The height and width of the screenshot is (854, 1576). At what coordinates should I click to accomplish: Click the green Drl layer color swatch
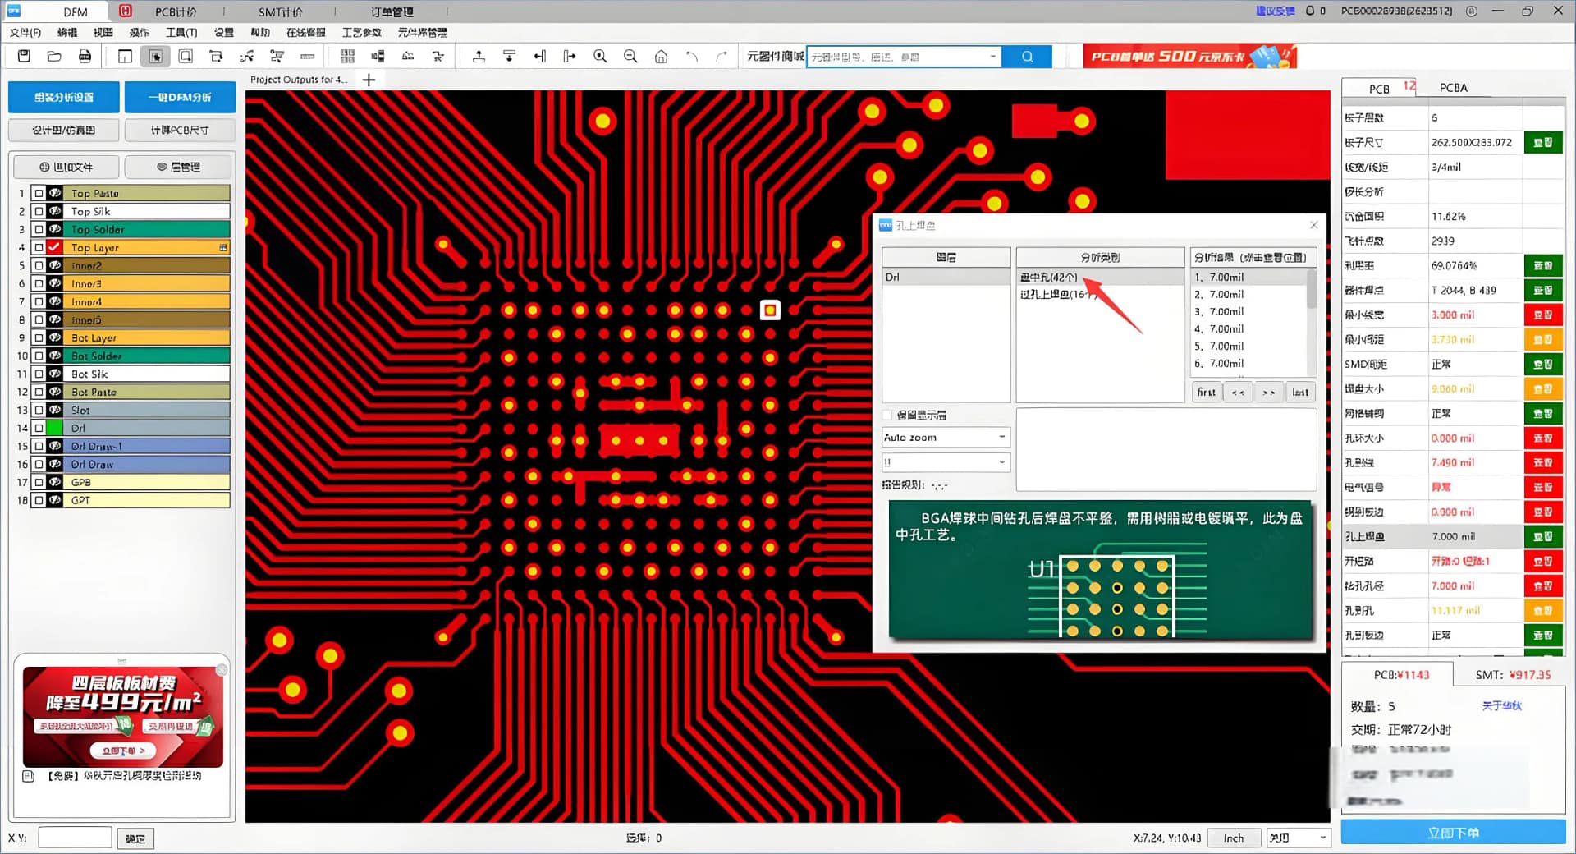54,428
